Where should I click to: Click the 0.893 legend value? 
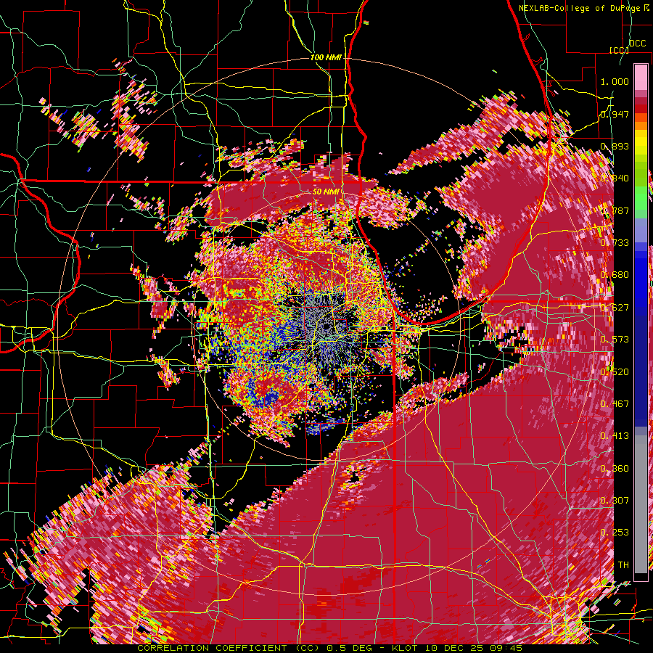coord(615,146)
